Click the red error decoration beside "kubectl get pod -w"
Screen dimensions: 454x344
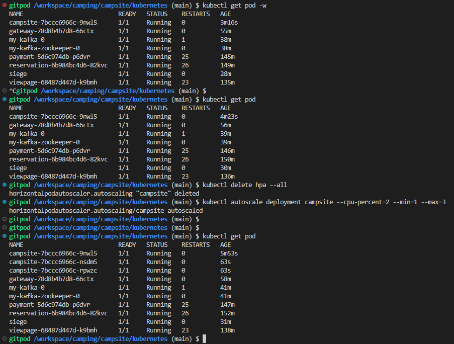[x=4, y=5]
